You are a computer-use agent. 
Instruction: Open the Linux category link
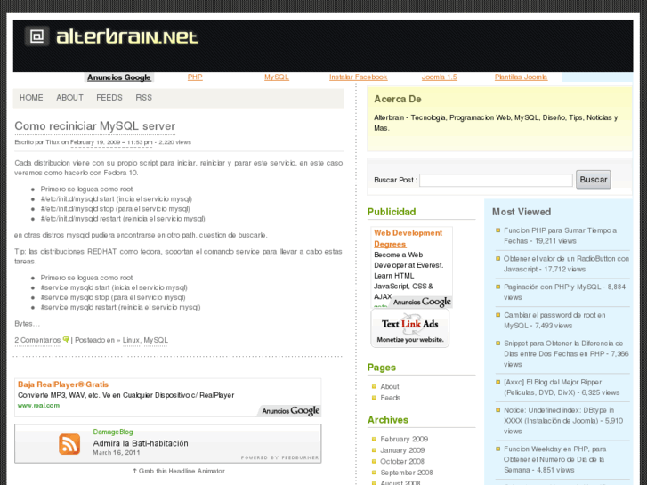tap(131, 340)
